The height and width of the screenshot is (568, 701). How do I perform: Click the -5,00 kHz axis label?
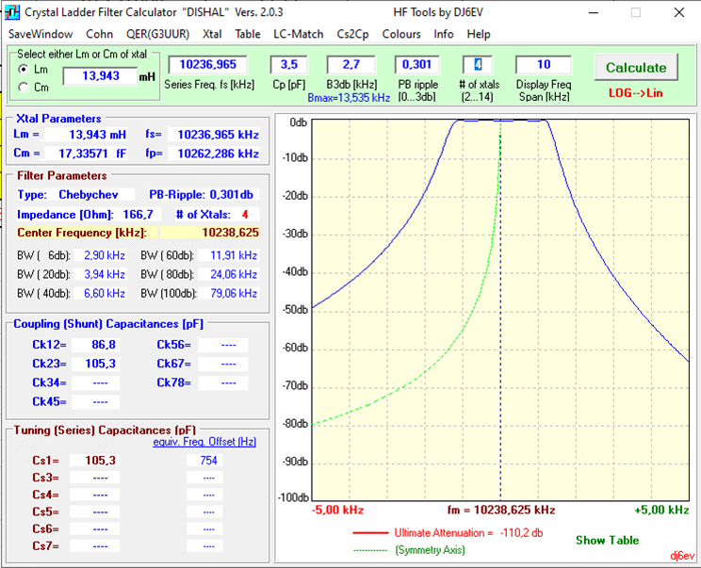337,510
